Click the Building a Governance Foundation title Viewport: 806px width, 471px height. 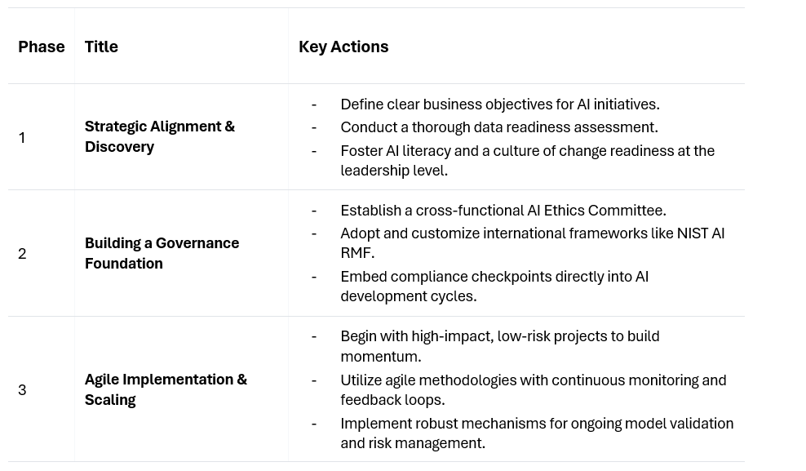pyautogui.click(x=162, y=253)
